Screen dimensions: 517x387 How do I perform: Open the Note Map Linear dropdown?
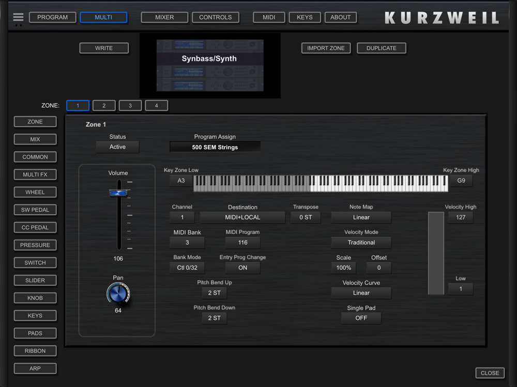pos(361,217)
